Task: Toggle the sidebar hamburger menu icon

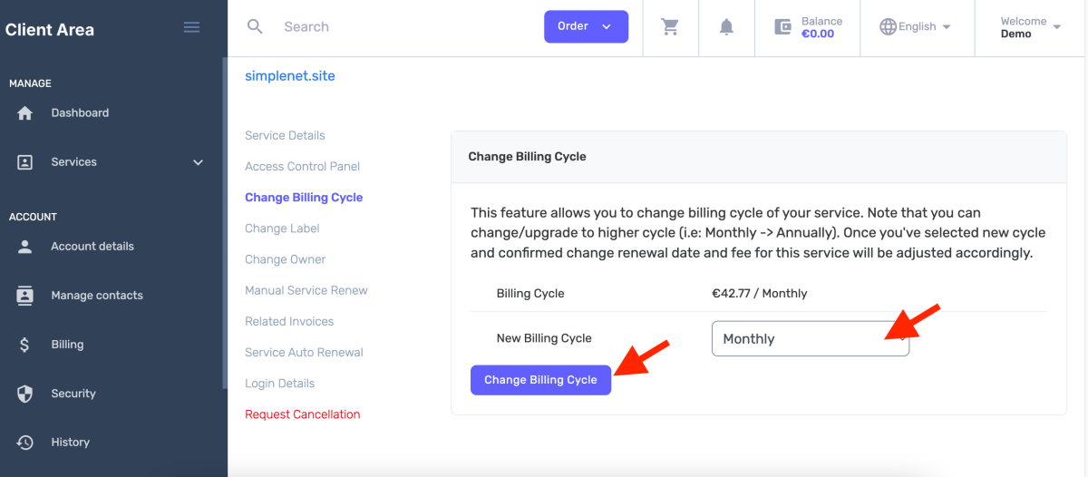Action: pyautogui.click(x=191, y=27)
